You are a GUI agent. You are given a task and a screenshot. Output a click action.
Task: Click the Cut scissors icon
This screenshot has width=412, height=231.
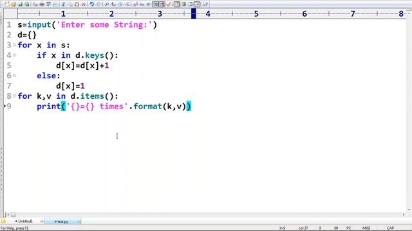pos(63,4)
